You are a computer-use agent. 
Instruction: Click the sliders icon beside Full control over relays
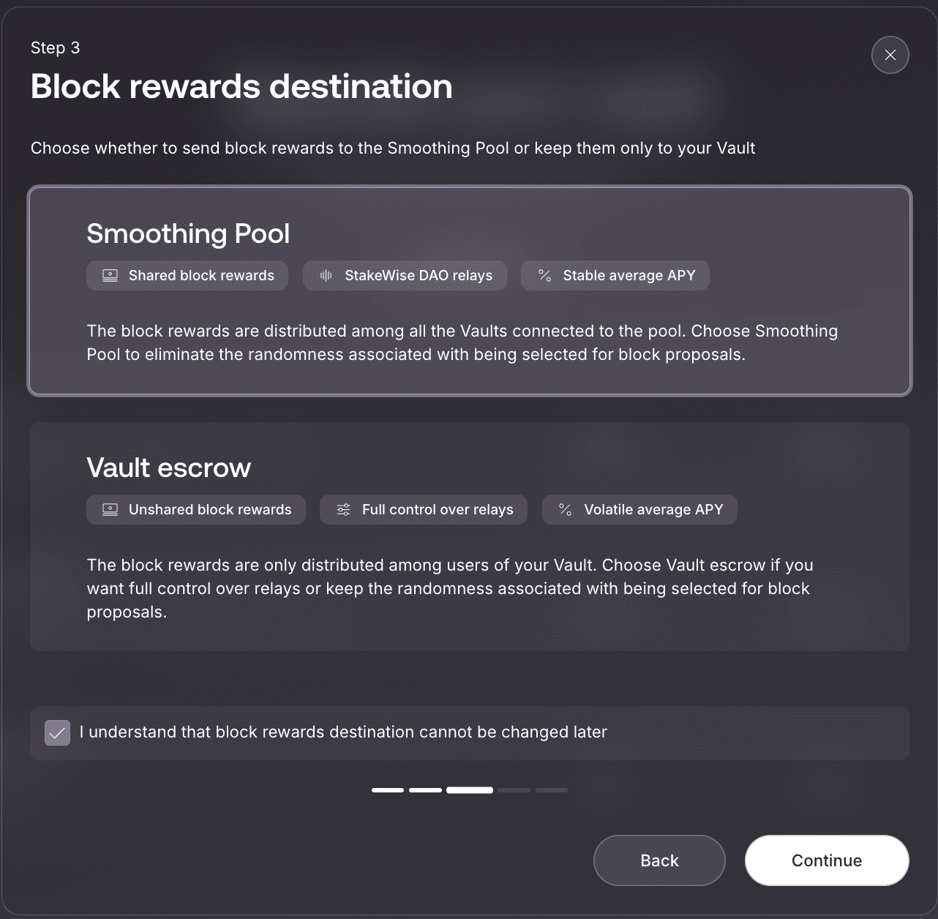tap(343, 510)
